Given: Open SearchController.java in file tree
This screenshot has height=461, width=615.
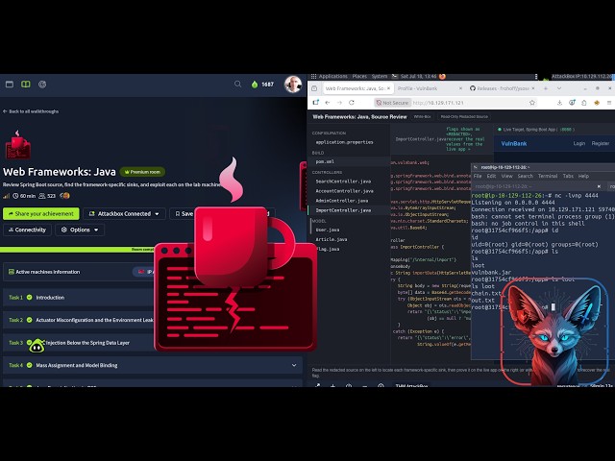Looking at the screenshot, I should pyautogui.click(x=343, y=182).
